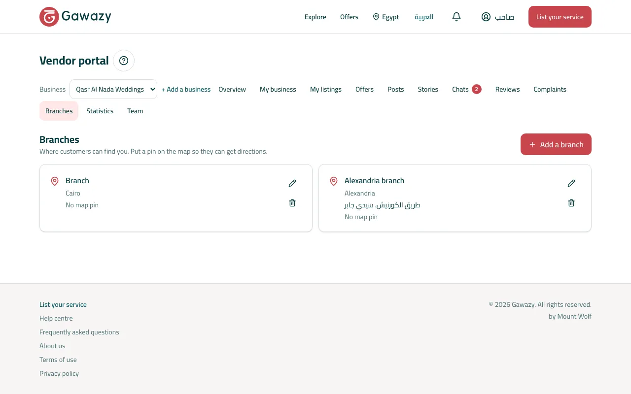
Task: View the Reviews tab
Action: tap(508, 89)
